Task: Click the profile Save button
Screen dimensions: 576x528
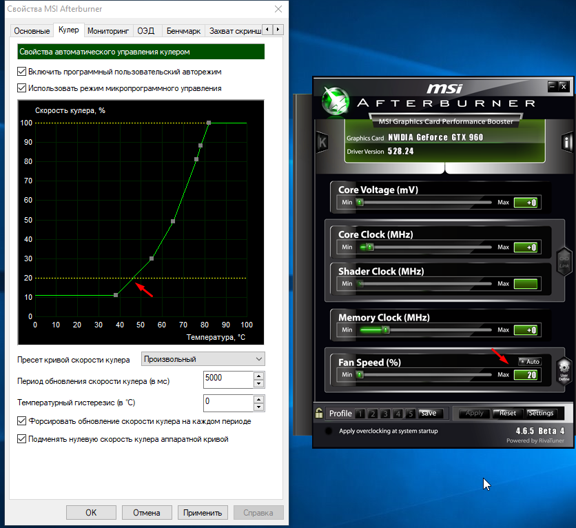Action: [x=429, y=414]
